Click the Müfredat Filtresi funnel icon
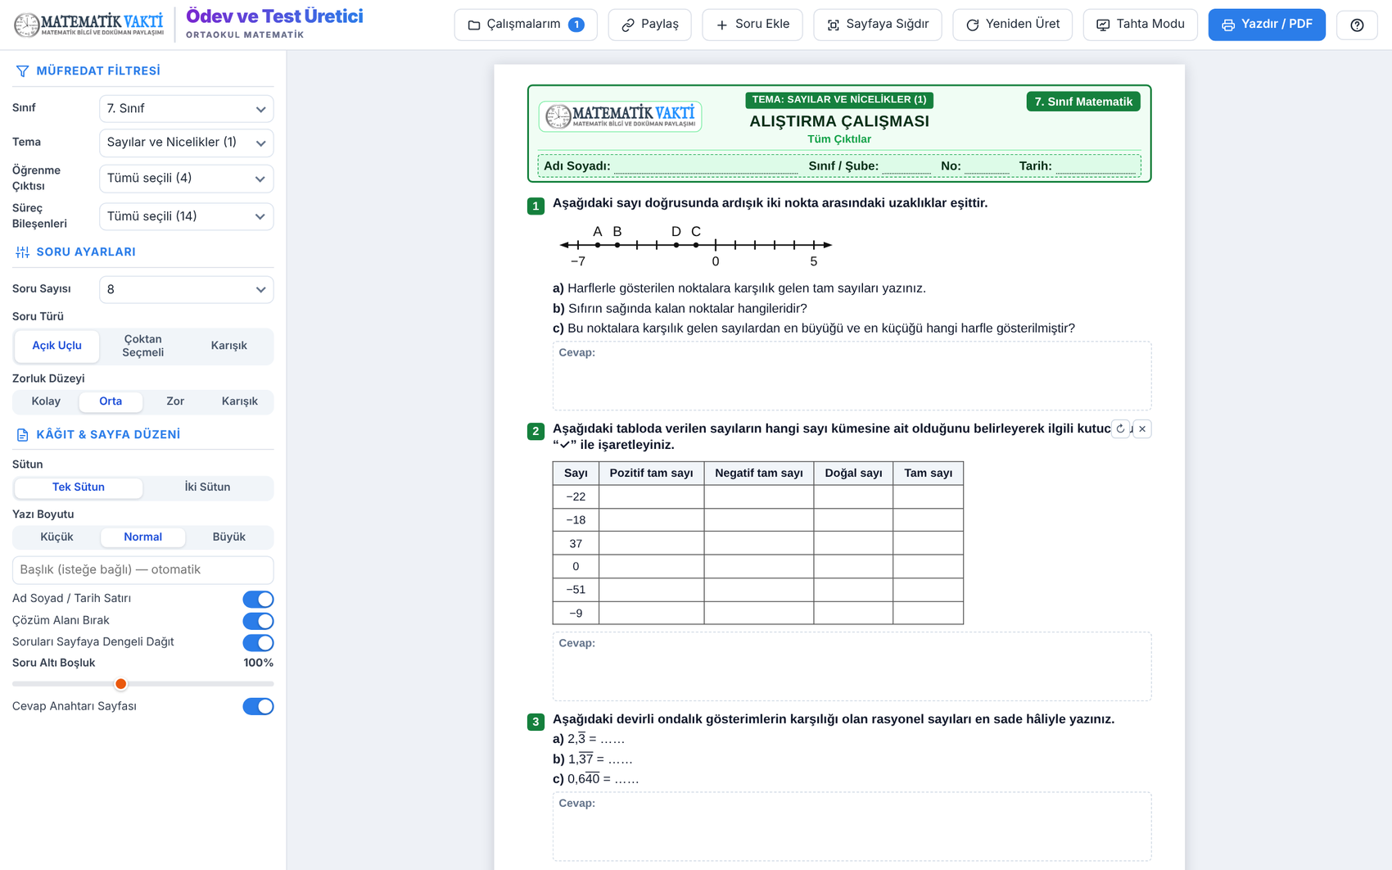This screenshot has width=1392, height=870. click(x=22, y=71)
